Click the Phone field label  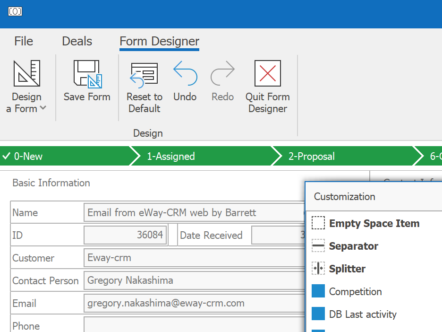click(x=26, y=326)
